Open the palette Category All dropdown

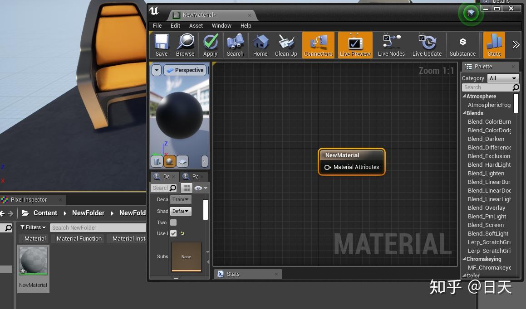coord(502,78)
